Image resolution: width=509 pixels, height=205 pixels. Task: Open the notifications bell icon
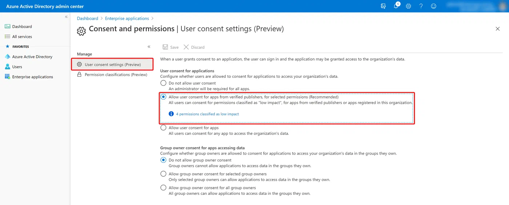click(x=396, y=6)
